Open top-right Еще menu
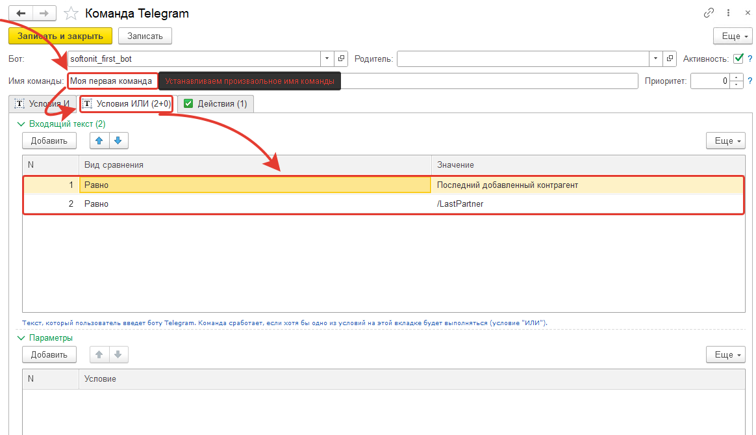The width and height of the screenshot is (756, 435). click(732, 36)
